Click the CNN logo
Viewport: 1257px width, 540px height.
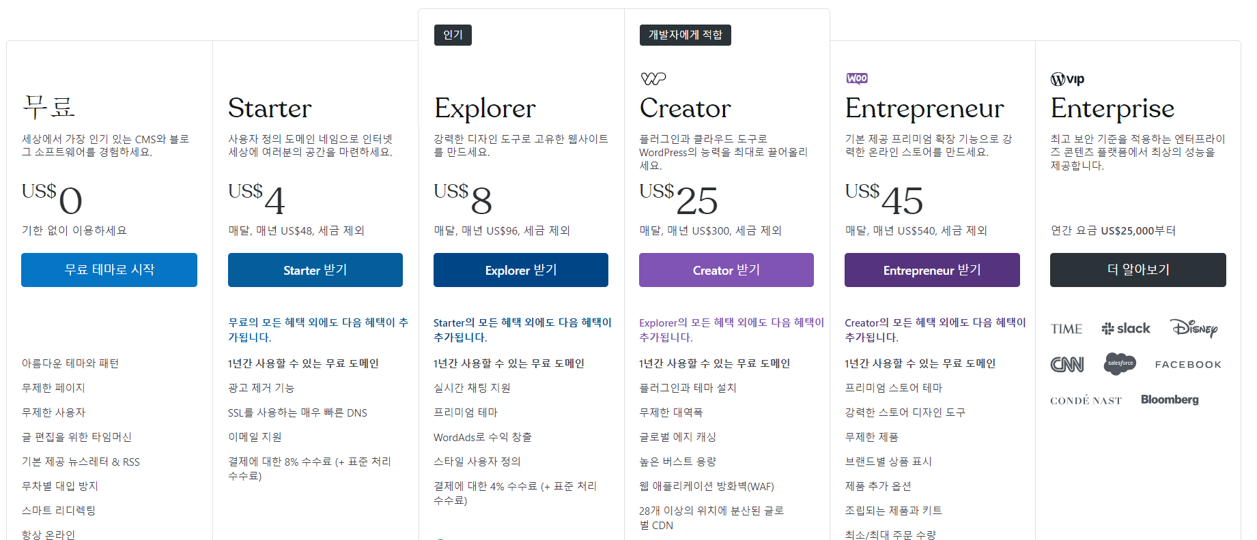pyautogui.click(x=1067, y=364)
